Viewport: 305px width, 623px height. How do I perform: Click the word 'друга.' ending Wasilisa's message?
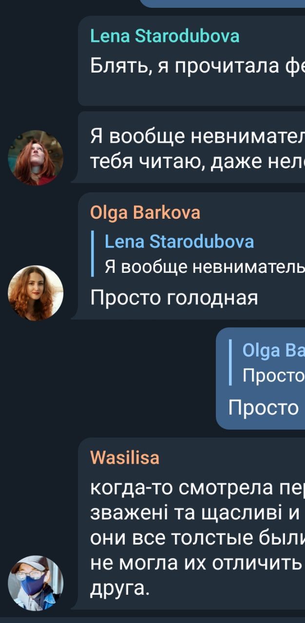pyautogui.click(x=120, y=587)
